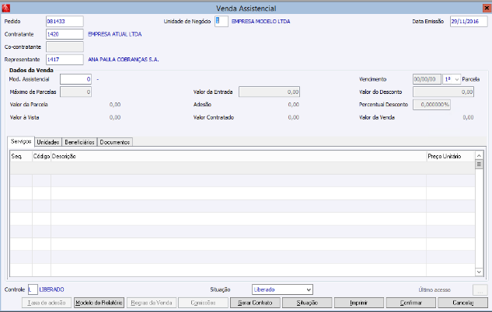Screen dimensions: 492x312
Task: Close the Venda Assistencial window
Action: (487, 8)
